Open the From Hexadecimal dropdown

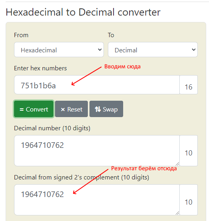coord(59,50)
